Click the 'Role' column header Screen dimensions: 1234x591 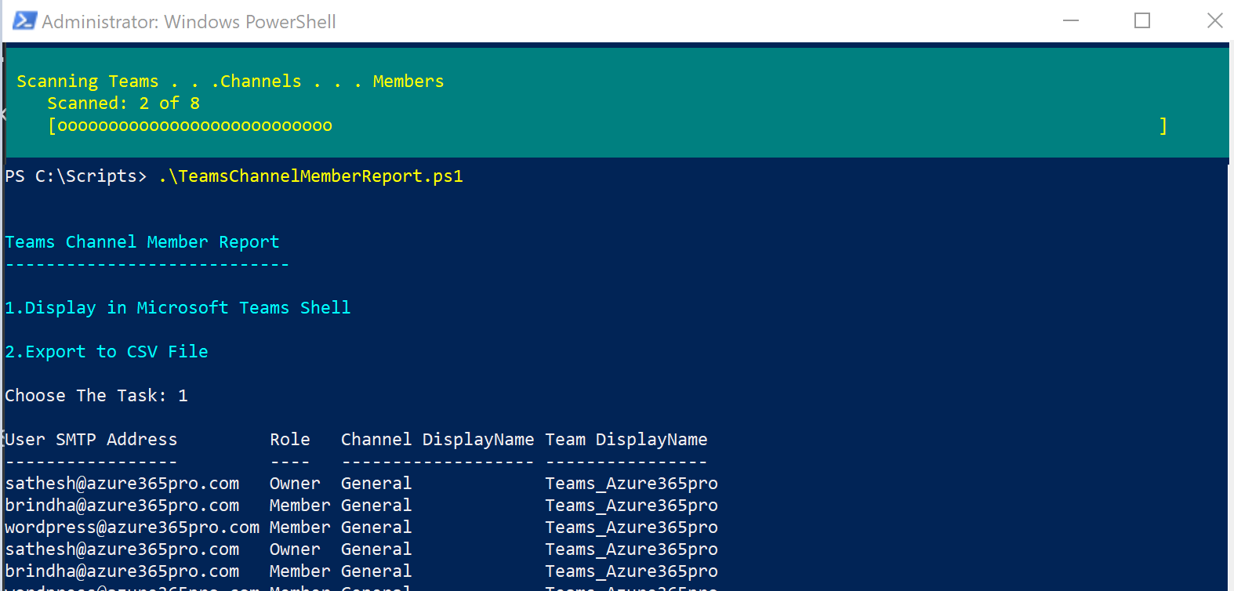pos(290,440)
